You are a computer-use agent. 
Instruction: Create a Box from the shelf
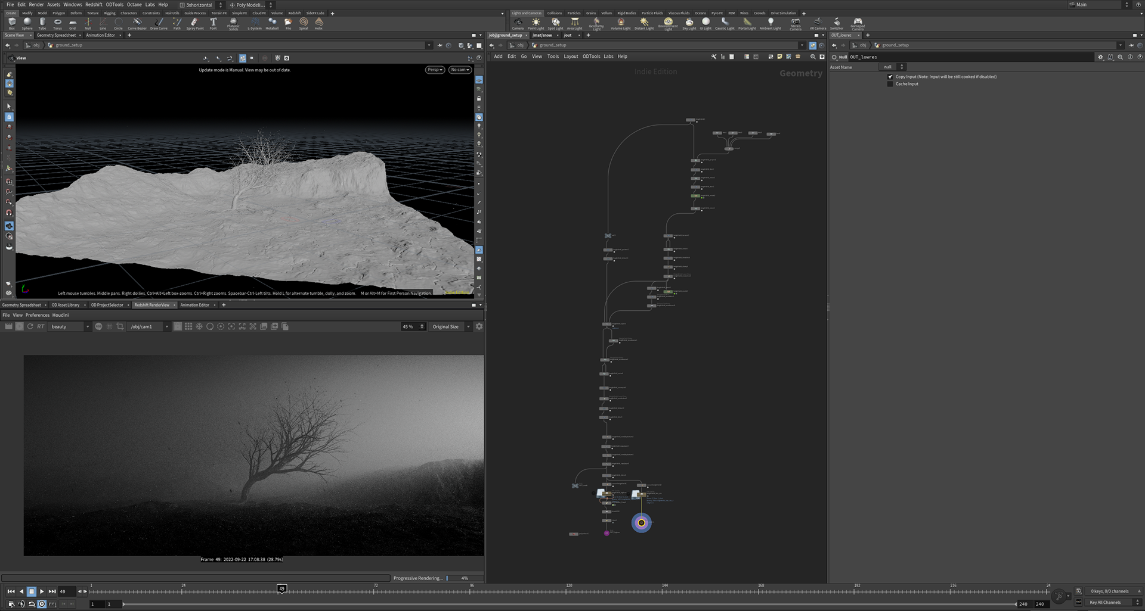click(11, 23)
